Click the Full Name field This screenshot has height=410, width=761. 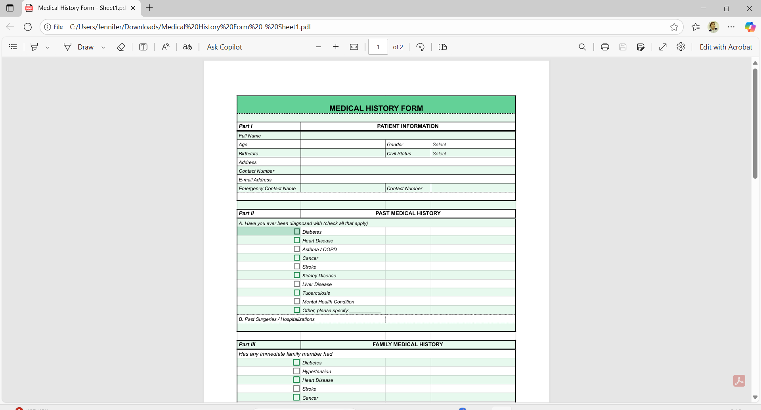(408, 135)
